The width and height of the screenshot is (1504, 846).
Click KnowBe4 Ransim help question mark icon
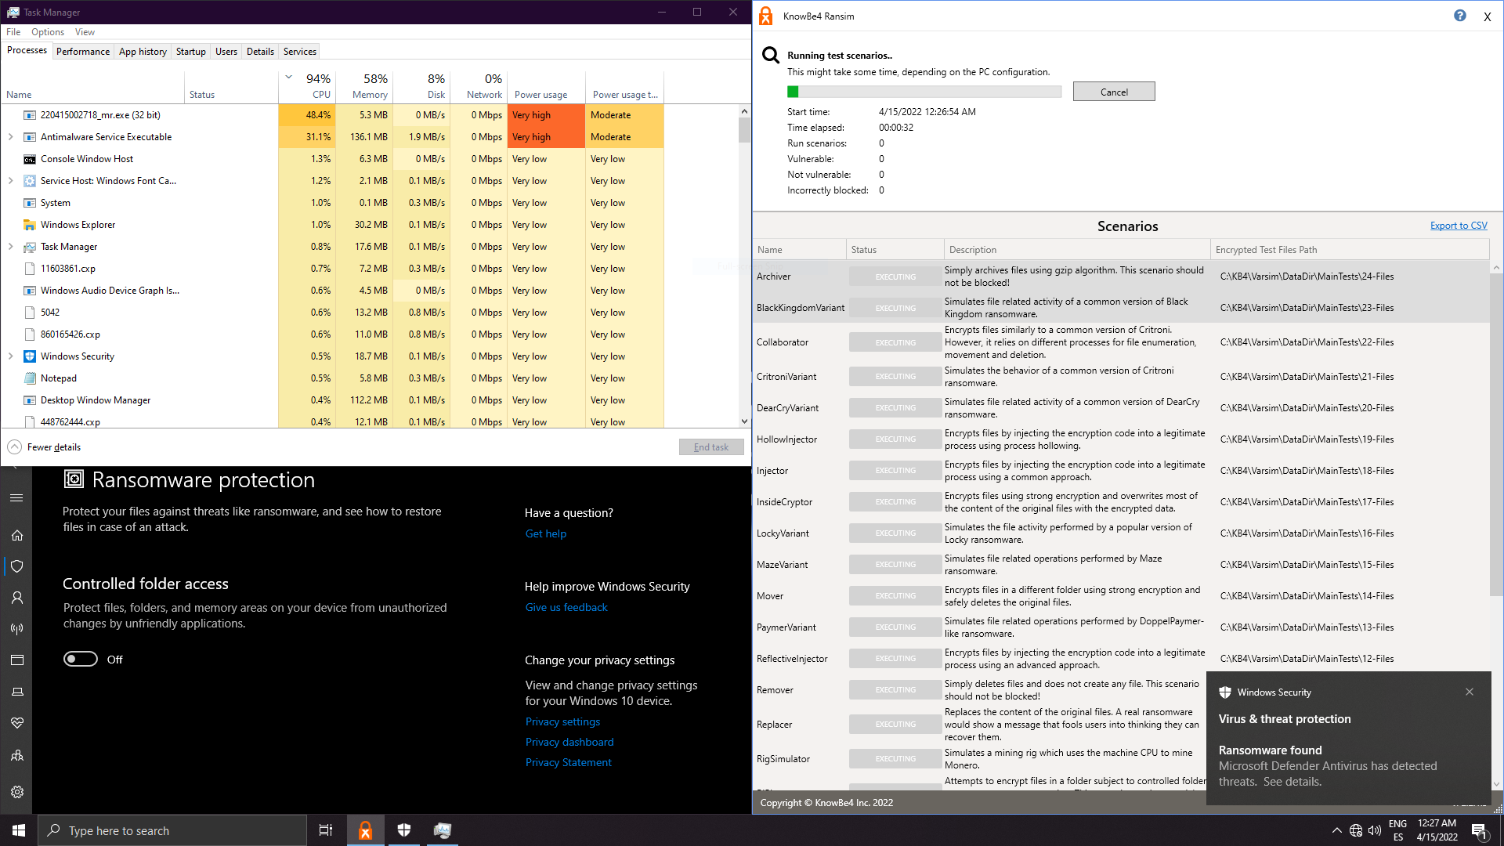1459,16
